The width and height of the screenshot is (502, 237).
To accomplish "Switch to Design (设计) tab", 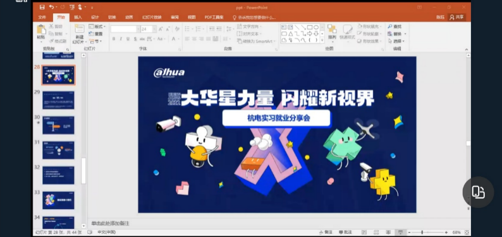I will pyautogui.click(x=95, y=17).
